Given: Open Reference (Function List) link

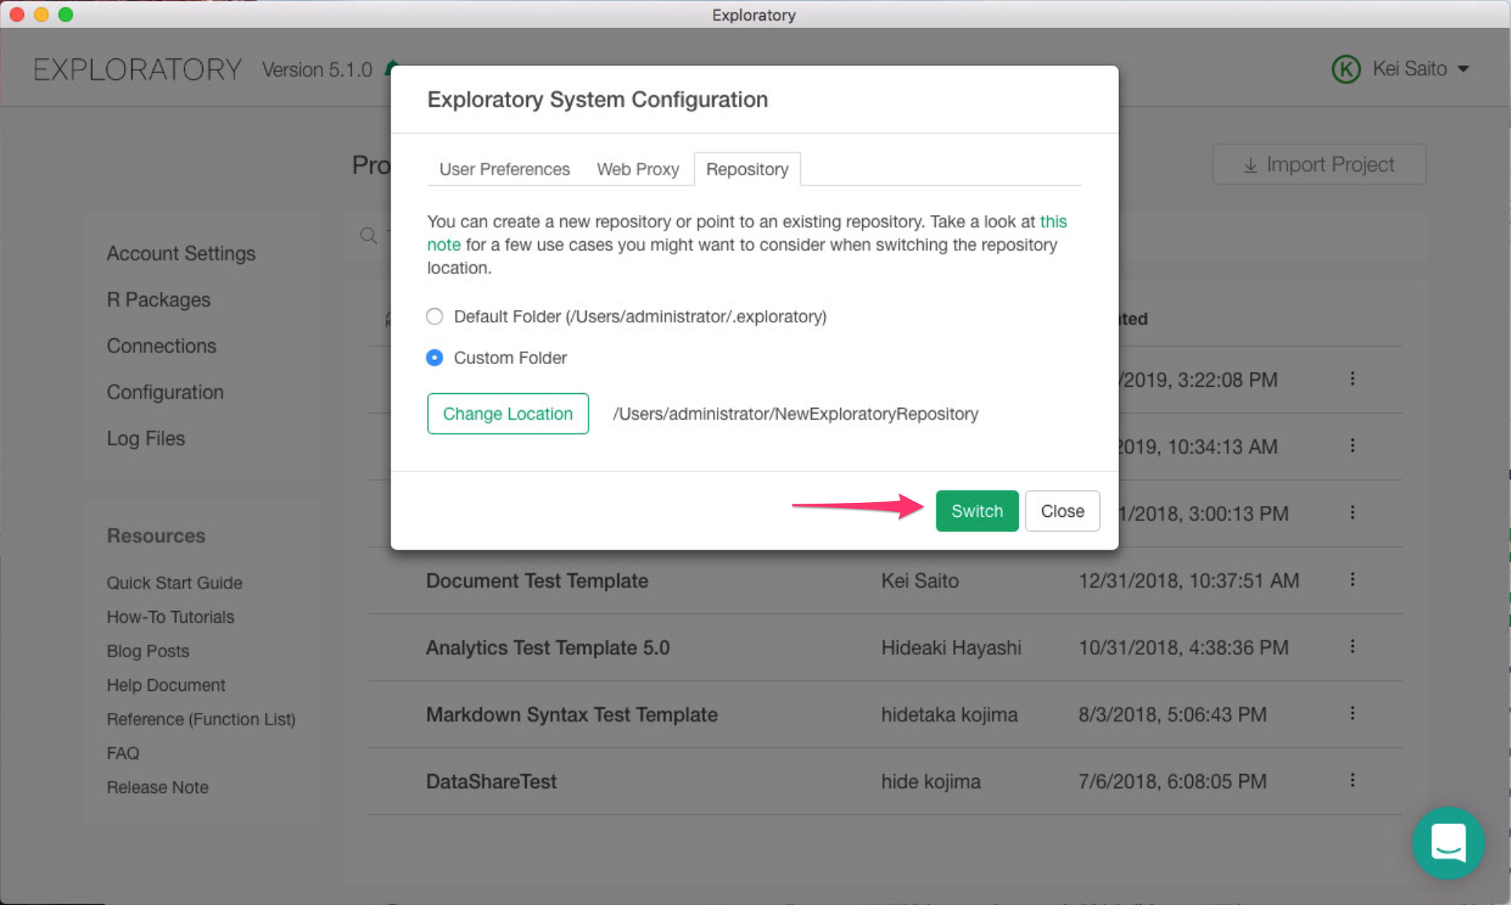Looking at the screenshot, I should tap(201, 719).
